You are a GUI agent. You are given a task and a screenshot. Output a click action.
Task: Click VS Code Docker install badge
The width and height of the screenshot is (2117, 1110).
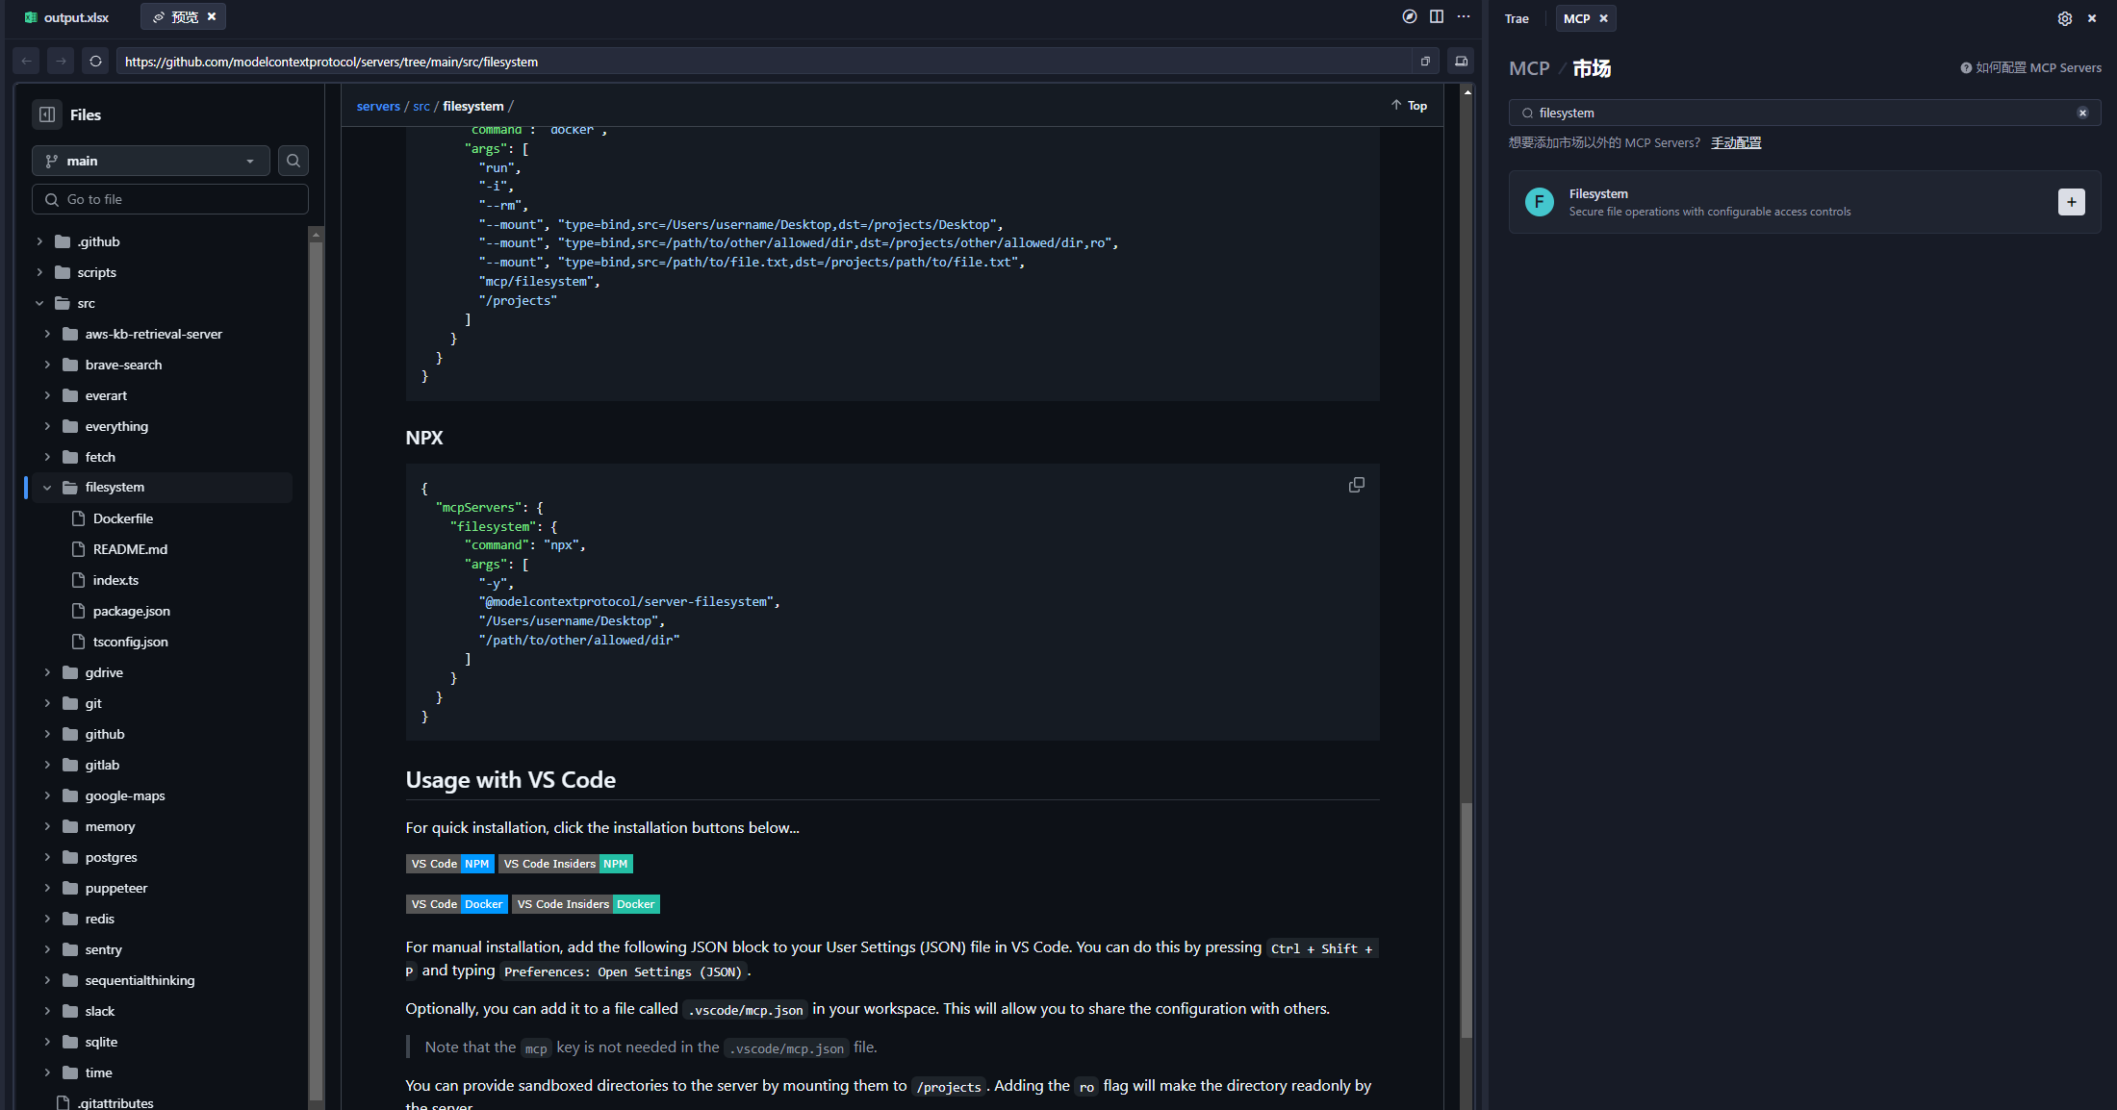[457, 904]
